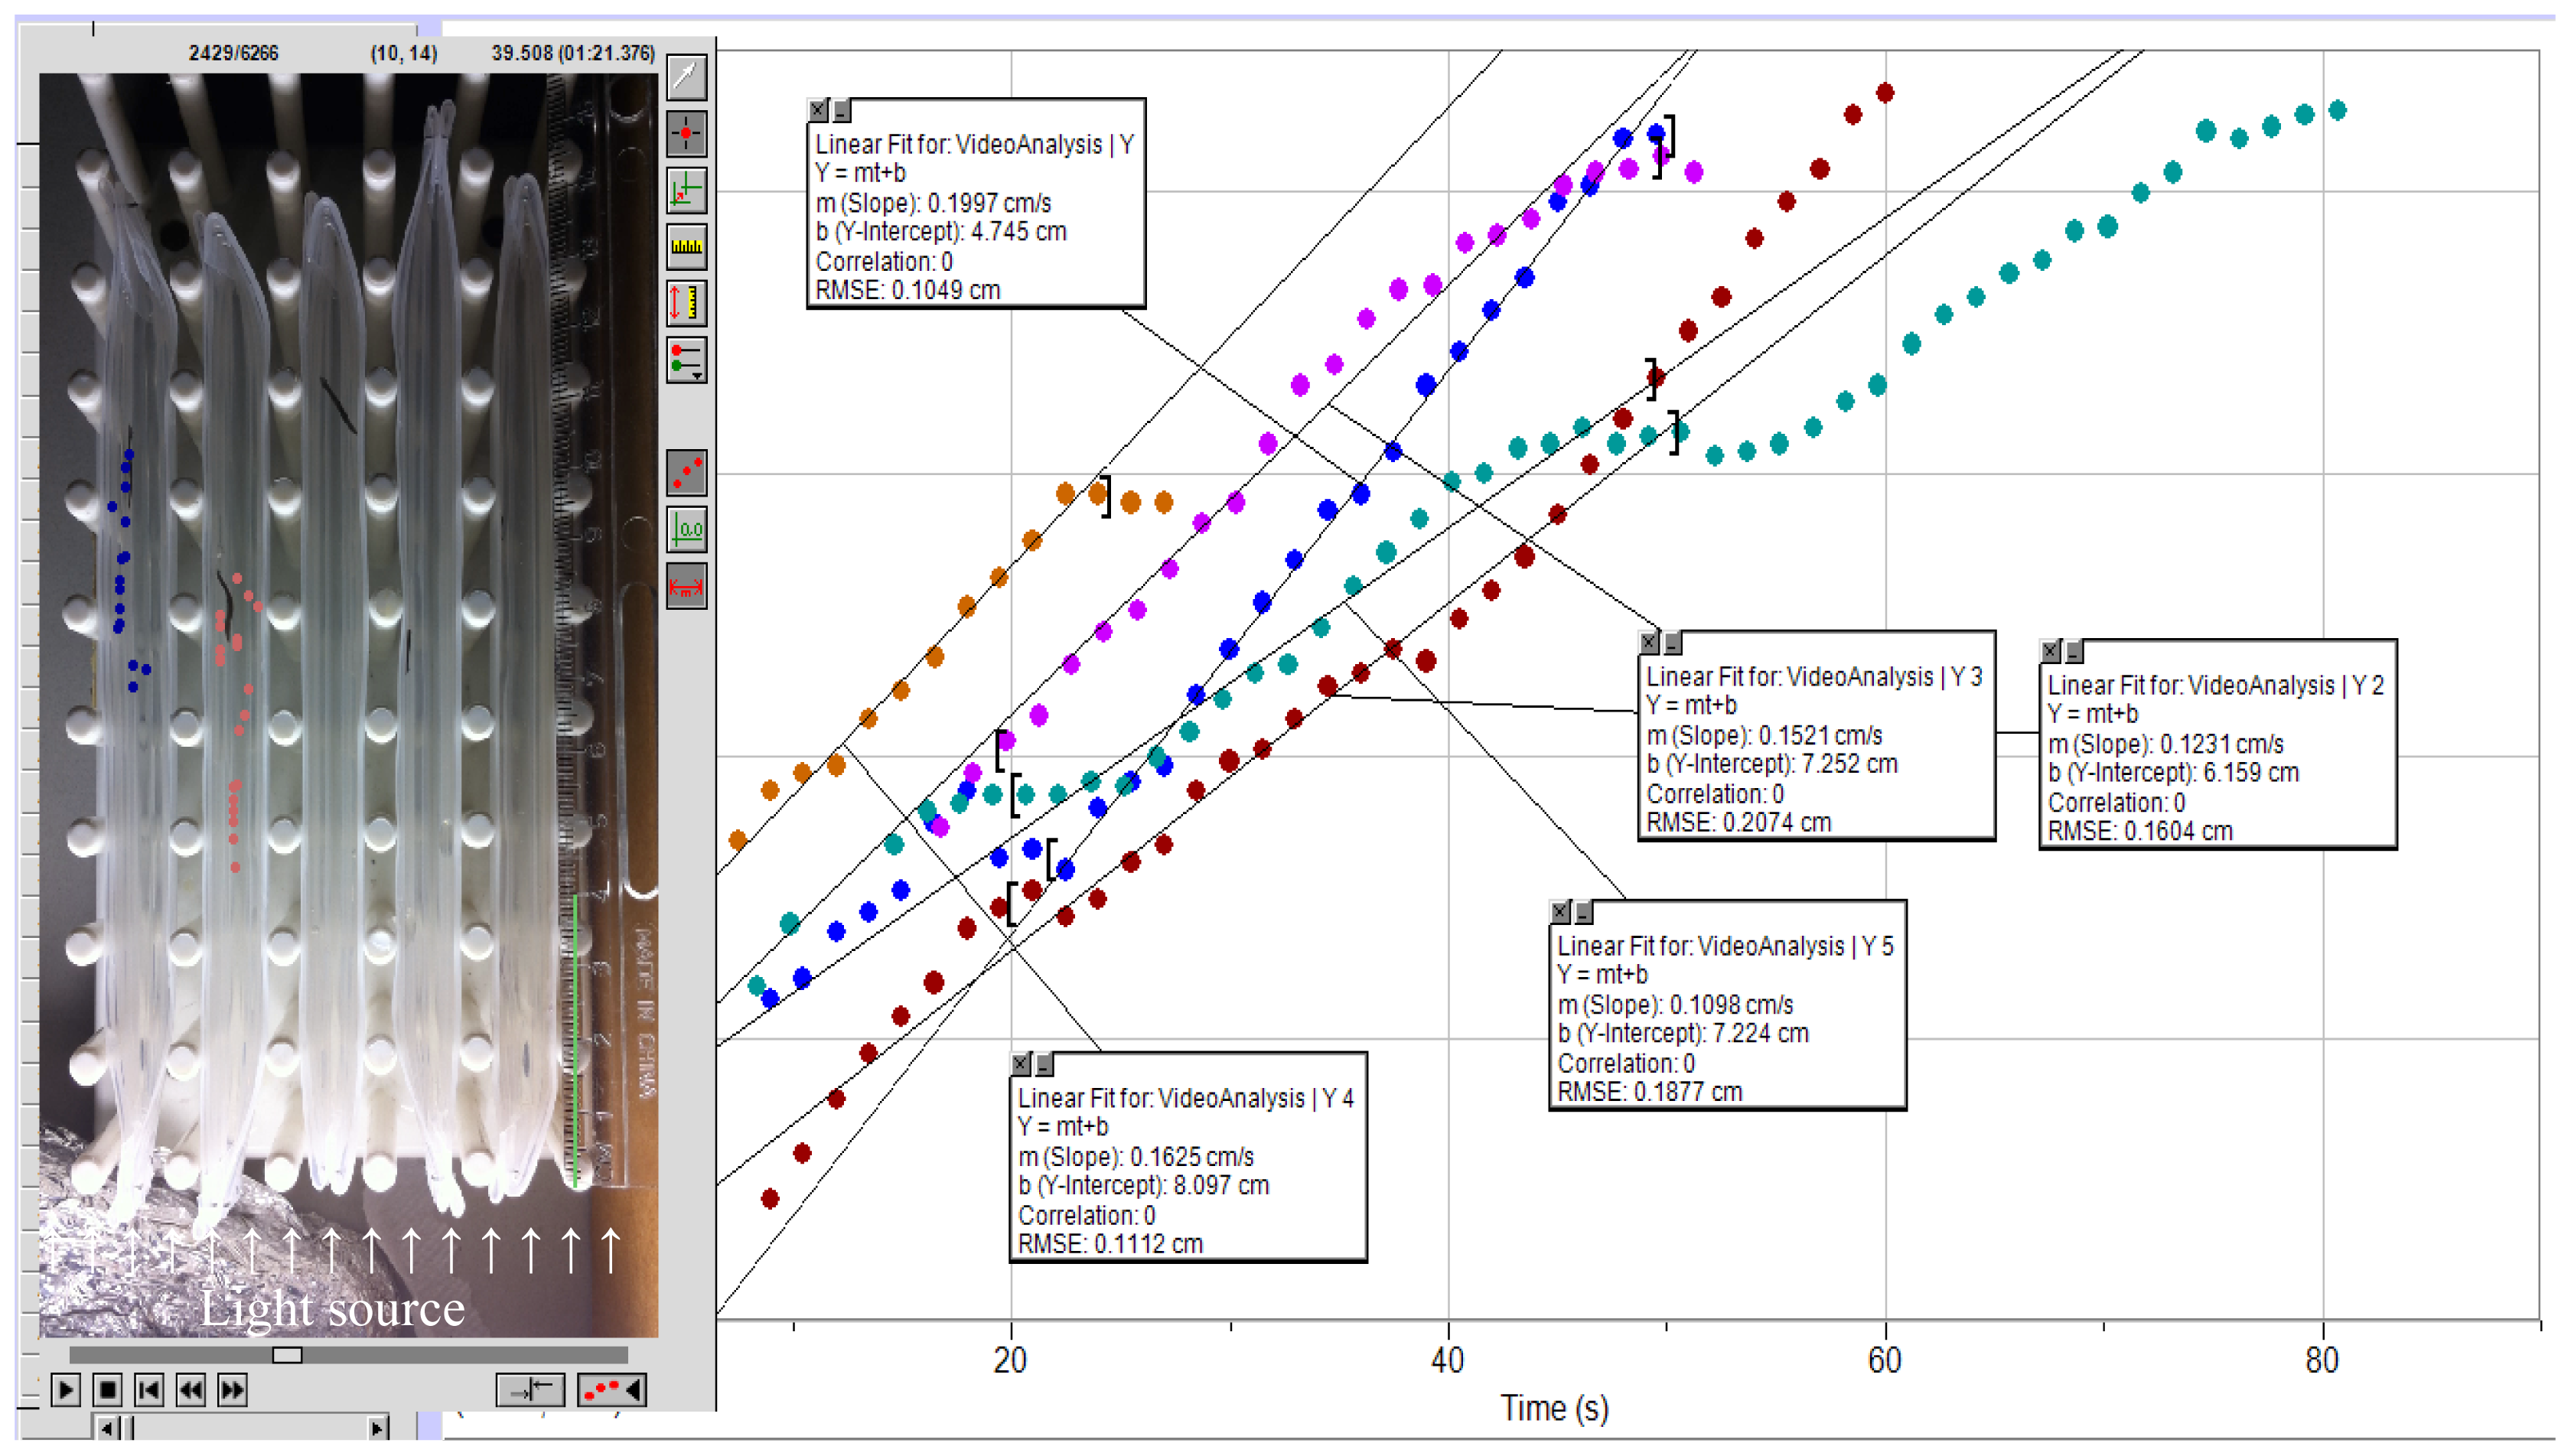Jump to the first video frame

pyautogui.click(x=149, y=1389)
